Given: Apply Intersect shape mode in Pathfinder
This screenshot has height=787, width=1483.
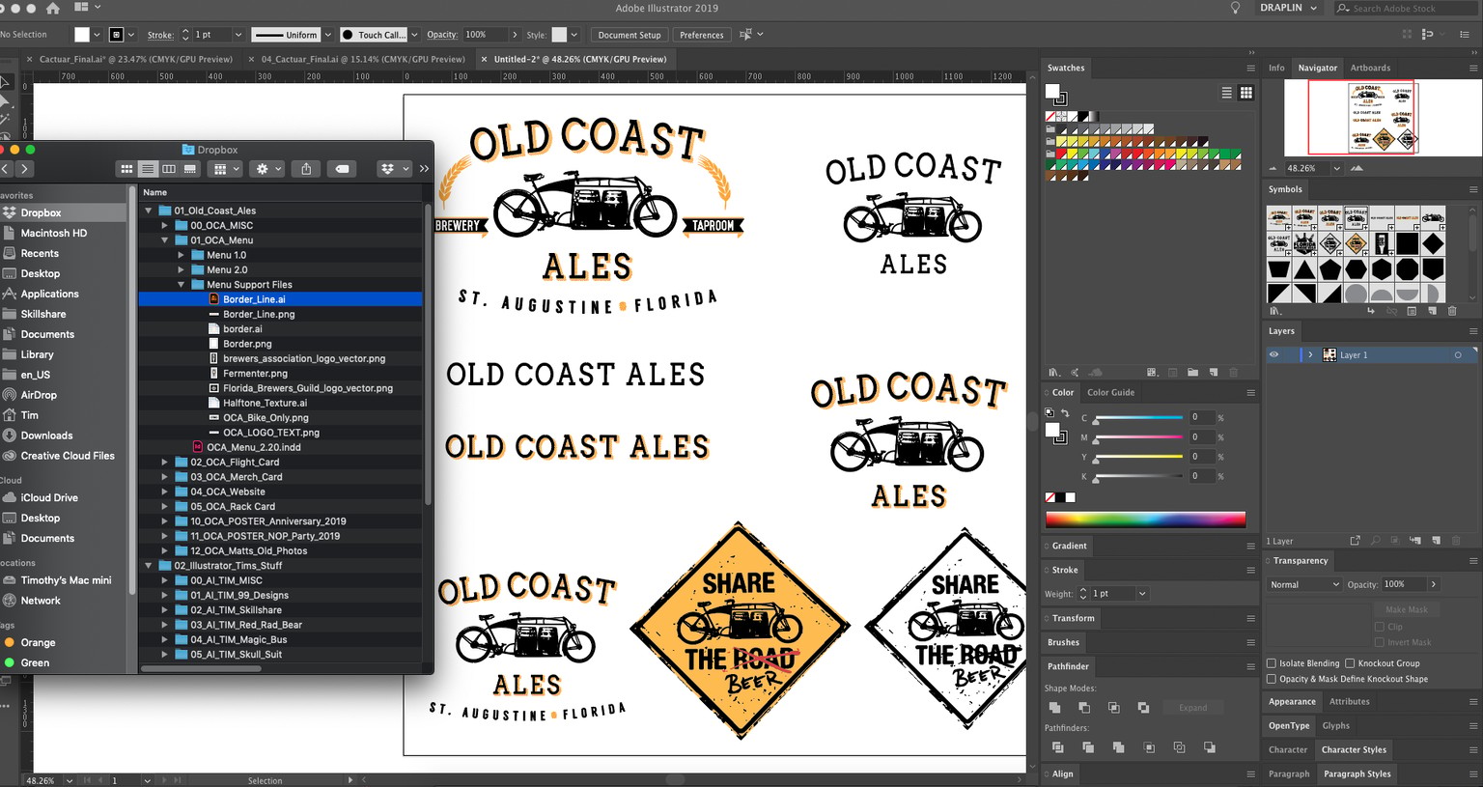Looking at the screenshot, I should (x=1114, y=708).
